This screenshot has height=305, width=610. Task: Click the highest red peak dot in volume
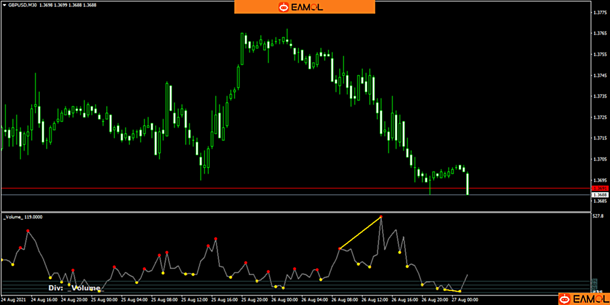coord(381,217)
